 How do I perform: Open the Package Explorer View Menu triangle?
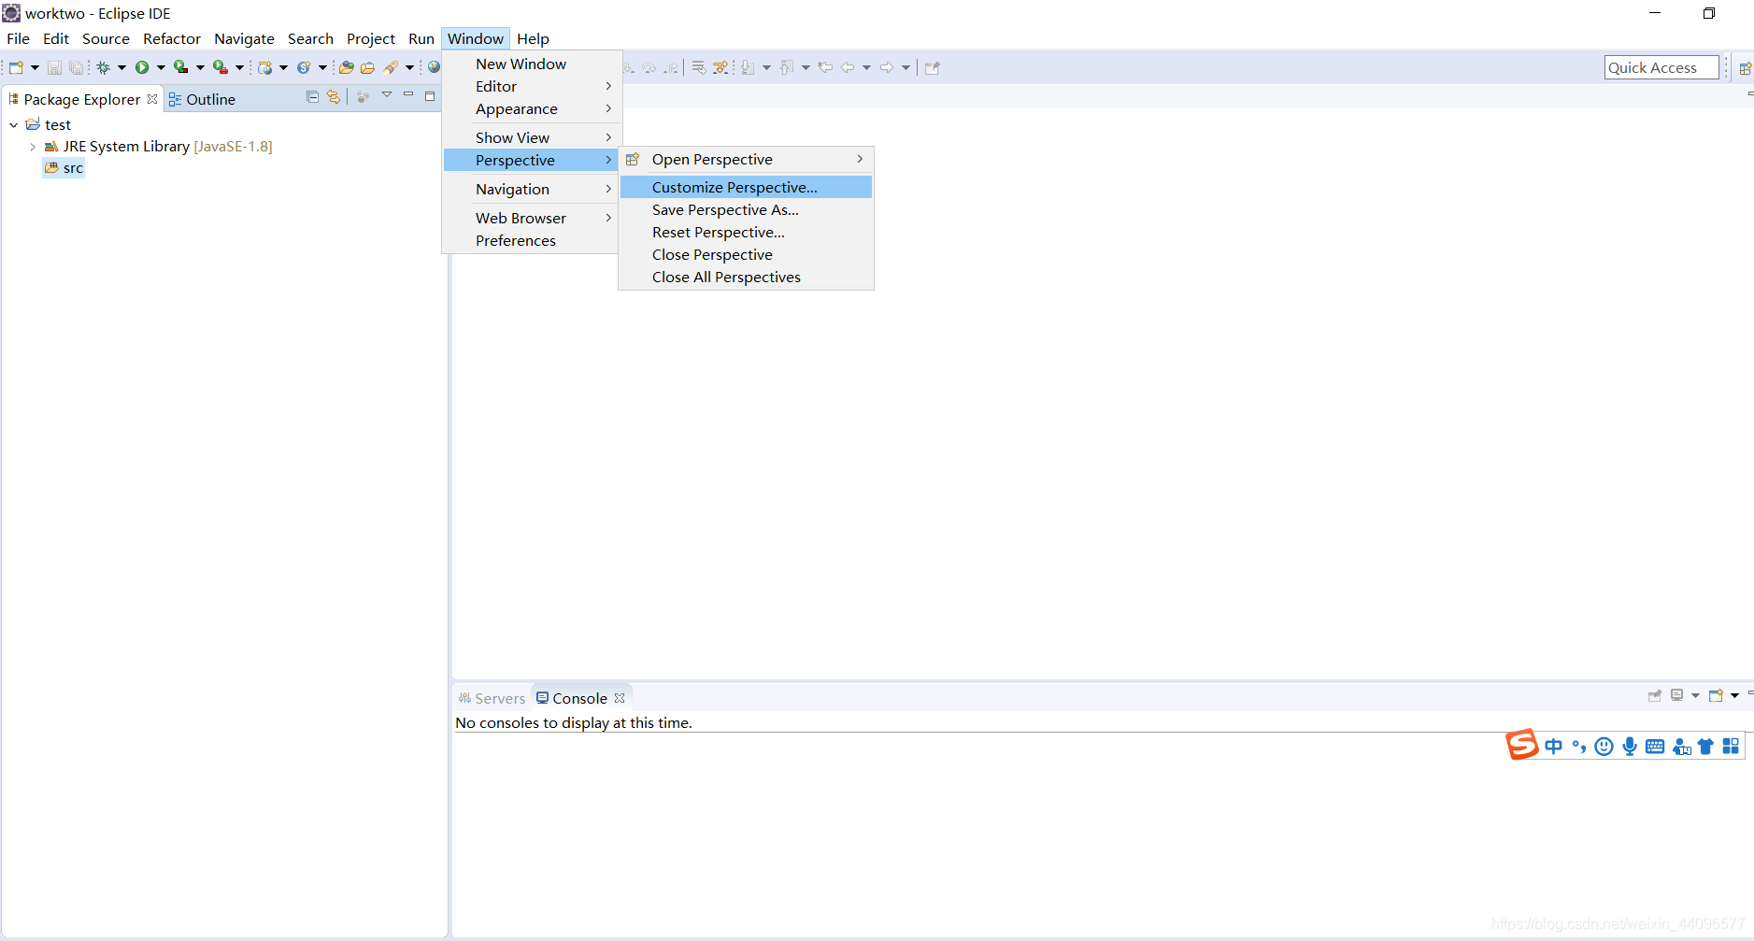(387, 95)
